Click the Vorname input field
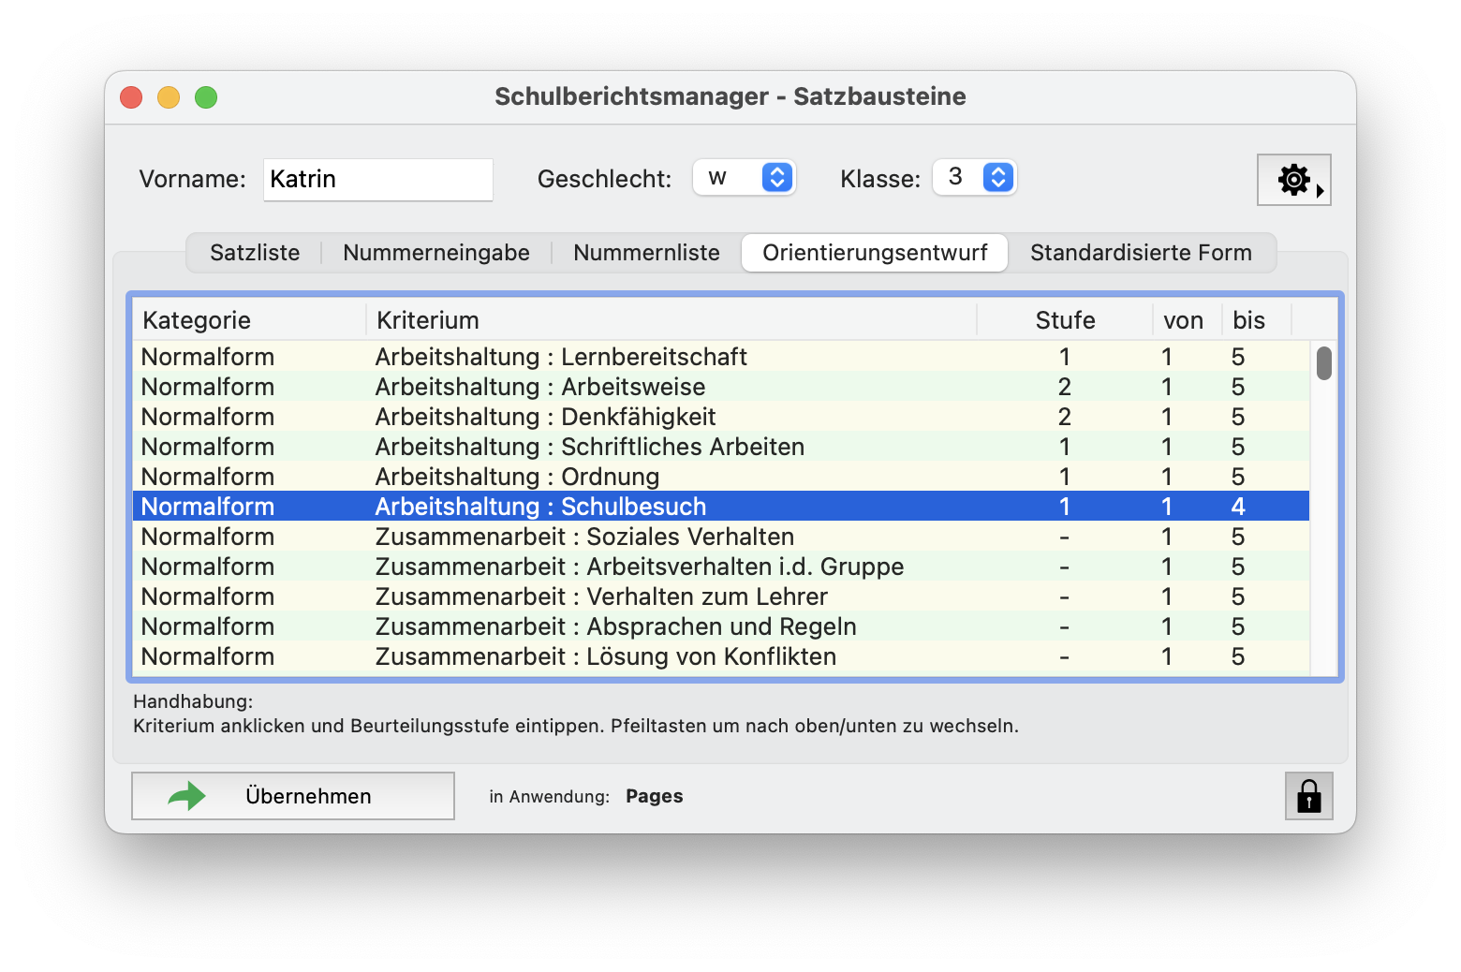Viewport: 1461px width, 972px height. point(377,179)
